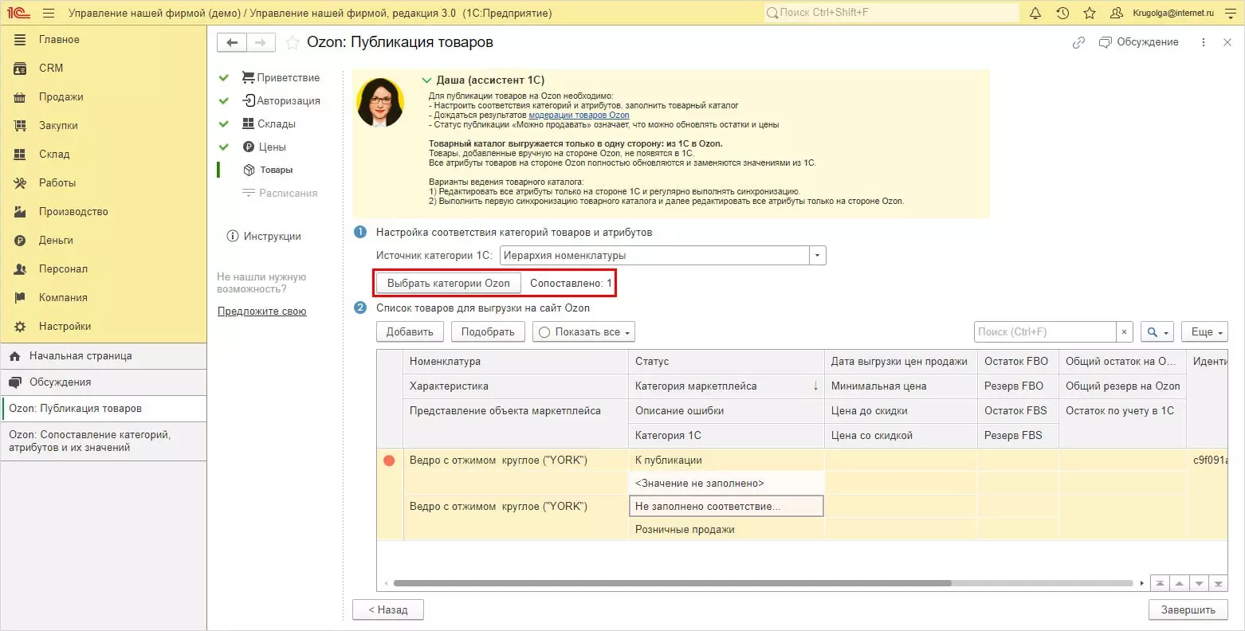Go forward with the right arrow button
The height and width of the screenshot is (631, 1245).
coord(261,42)
